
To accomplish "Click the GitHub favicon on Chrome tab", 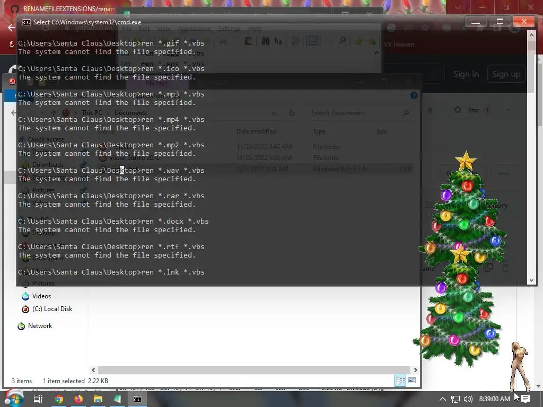I will 14,8.
